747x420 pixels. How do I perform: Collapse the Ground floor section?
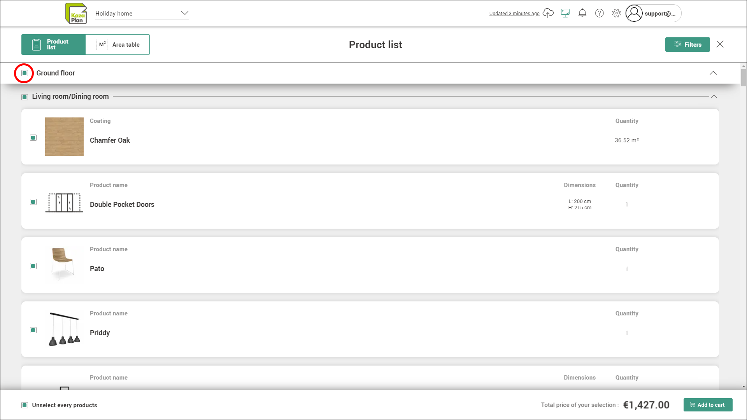(x=713, y=73)
